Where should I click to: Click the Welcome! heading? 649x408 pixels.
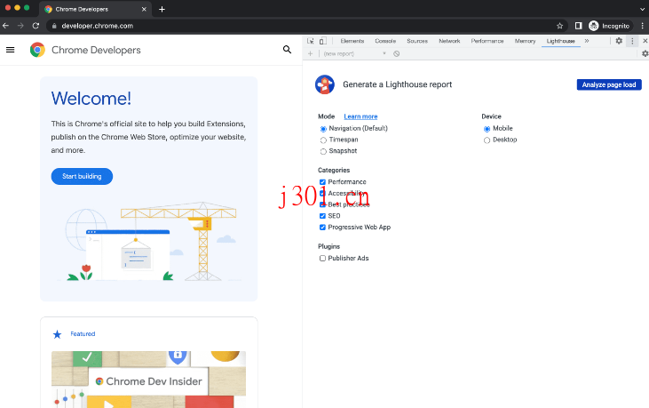pyautogui.click(x=91, y=99)
